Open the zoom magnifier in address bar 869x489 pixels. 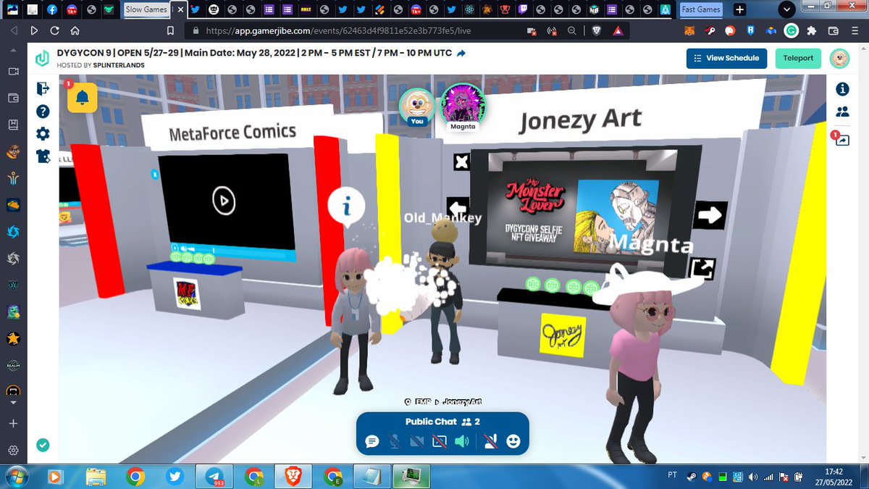point(572,31)
